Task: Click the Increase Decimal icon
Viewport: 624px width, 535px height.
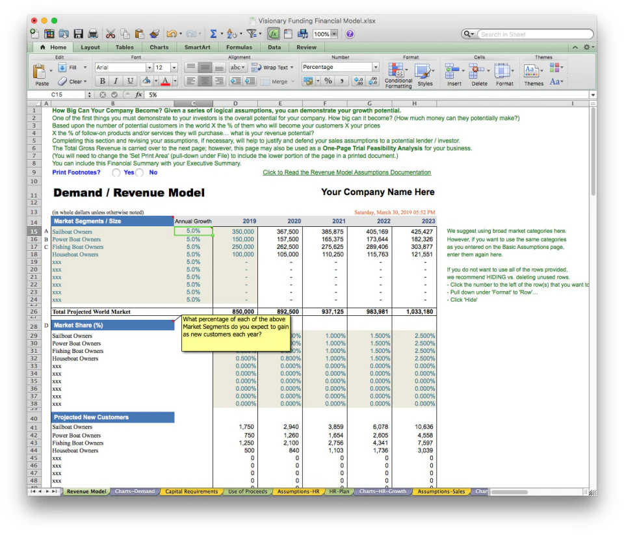Action: tap(358, 81)
